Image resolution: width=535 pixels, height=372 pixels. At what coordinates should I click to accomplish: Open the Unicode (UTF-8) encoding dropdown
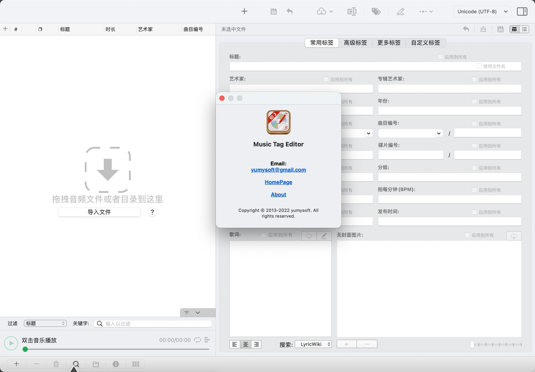[x=482, y=11]
